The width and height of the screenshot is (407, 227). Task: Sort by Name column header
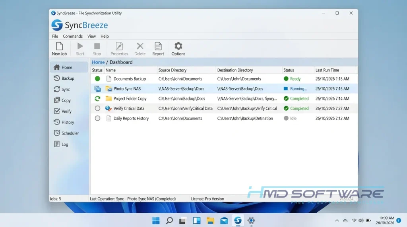tap(130, 70)
